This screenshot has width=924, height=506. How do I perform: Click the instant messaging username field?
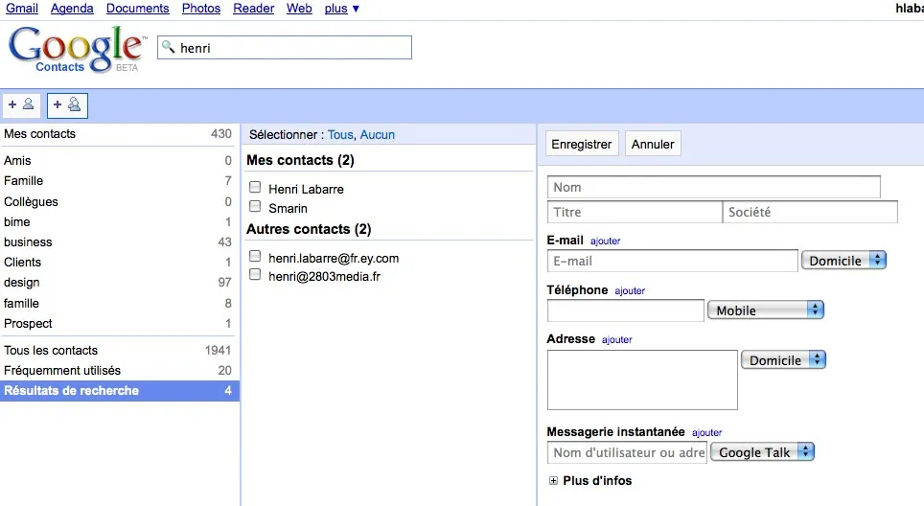point(627,452)
